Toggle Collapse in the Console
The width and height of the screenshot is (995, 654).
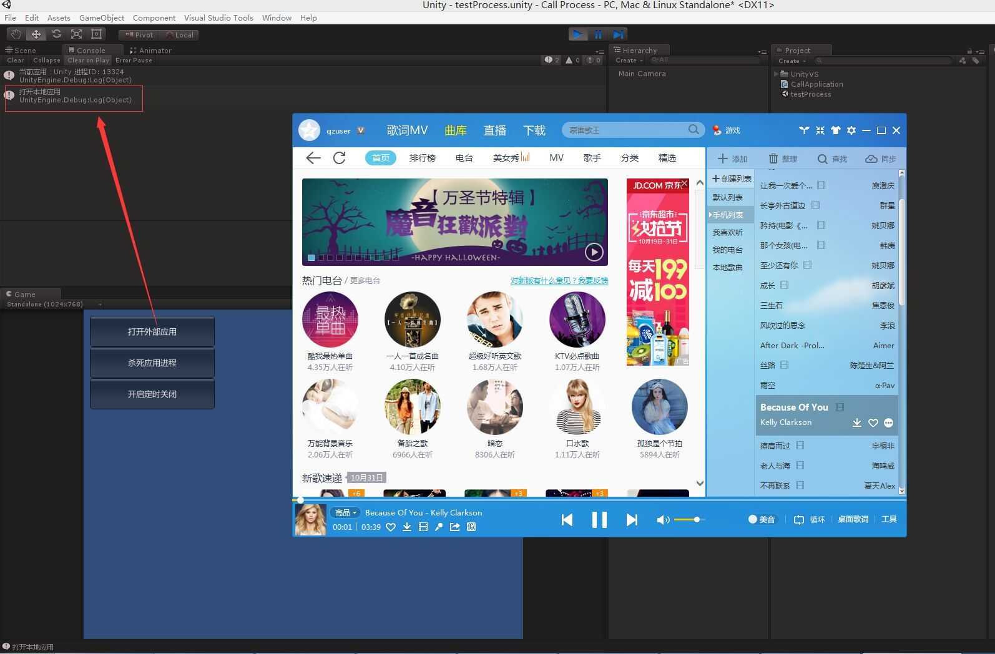tap(47, 61)
